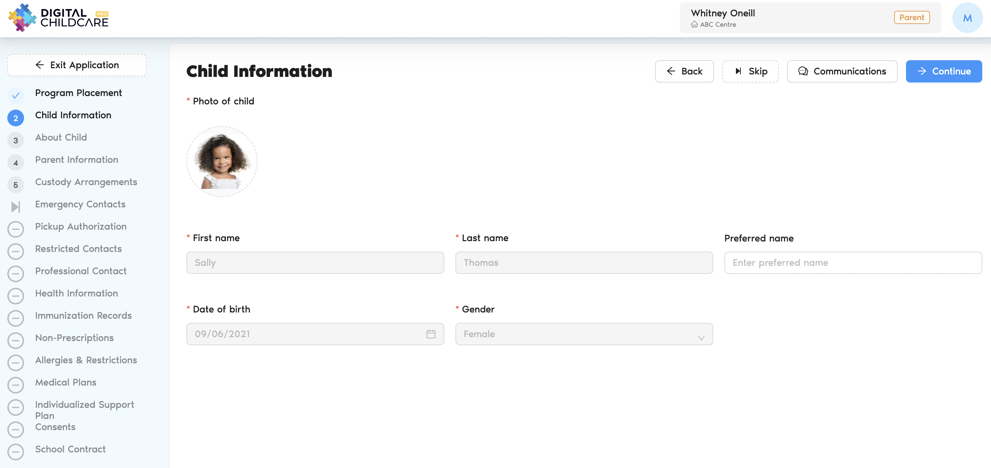The height and width of the screenshot is (468, 991).
Task: Open the Communications panel
Action: 842,71
